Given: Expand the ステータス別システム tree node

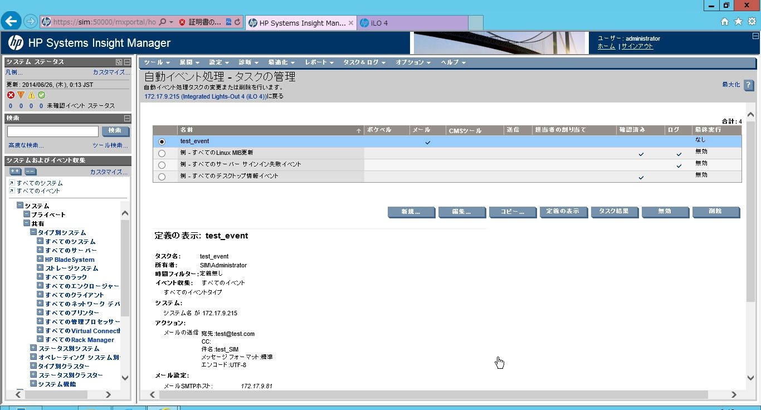Looking at the screenshot, I should coord(33,348).
